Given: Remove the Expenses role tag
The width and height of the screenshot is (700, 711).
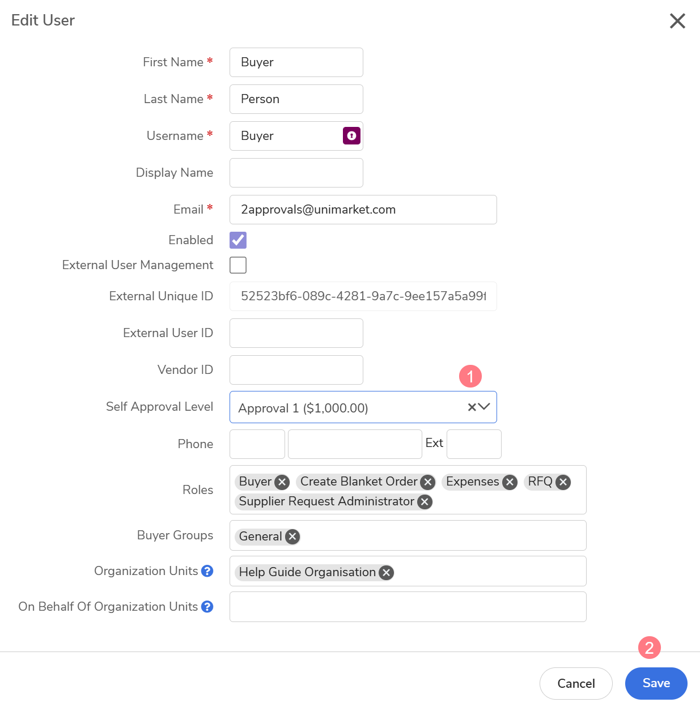Looking at the screenshot, I should 510,482.
